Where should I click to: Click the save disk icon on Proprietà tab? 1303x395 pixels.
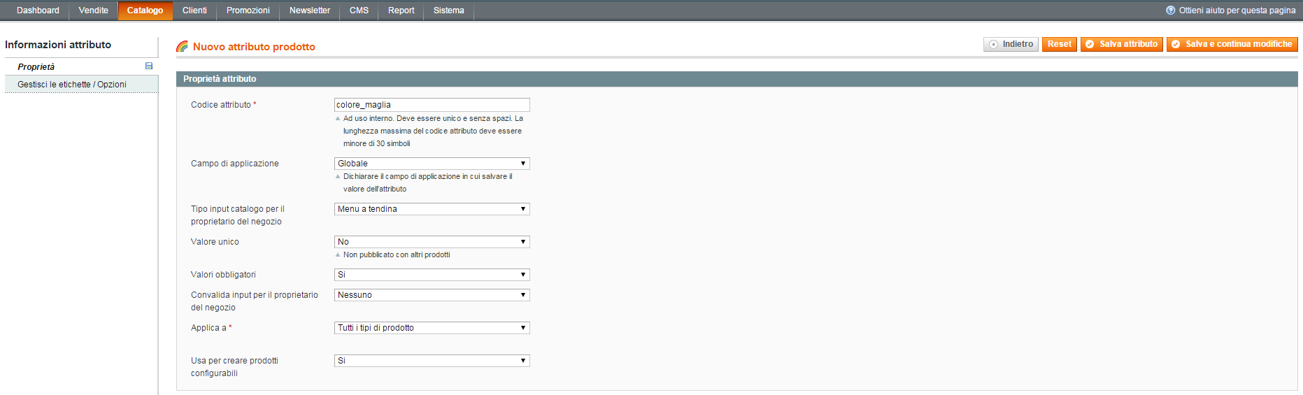149,66
